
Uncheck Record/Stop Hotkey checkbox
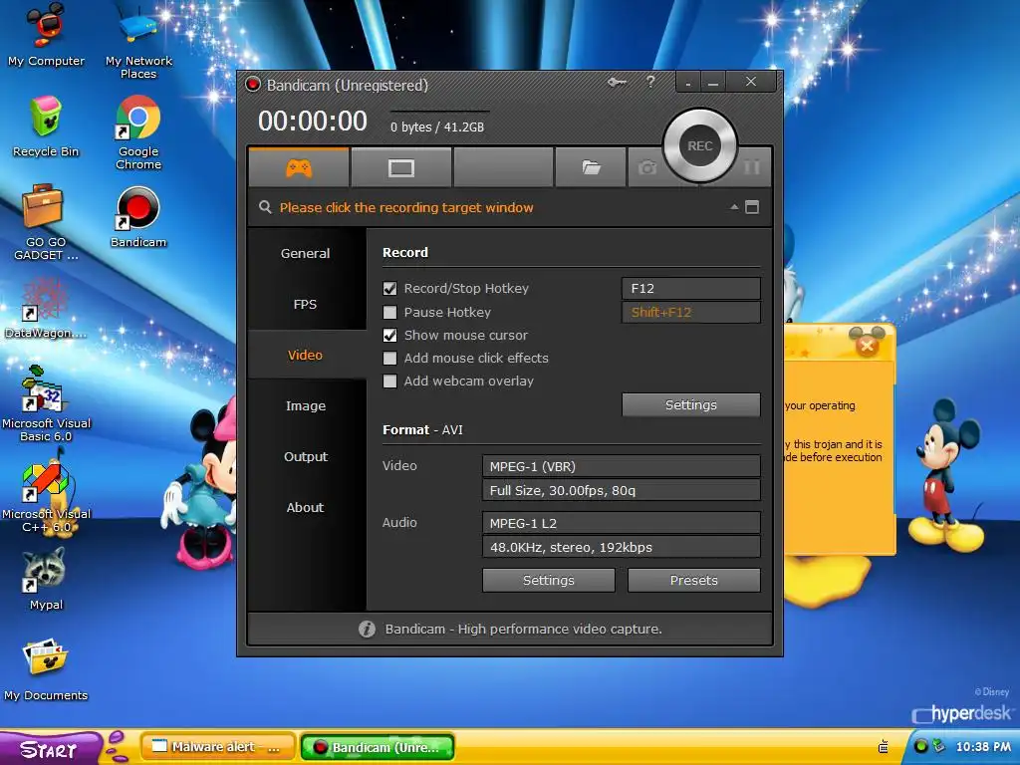click(x=389, y=288)
